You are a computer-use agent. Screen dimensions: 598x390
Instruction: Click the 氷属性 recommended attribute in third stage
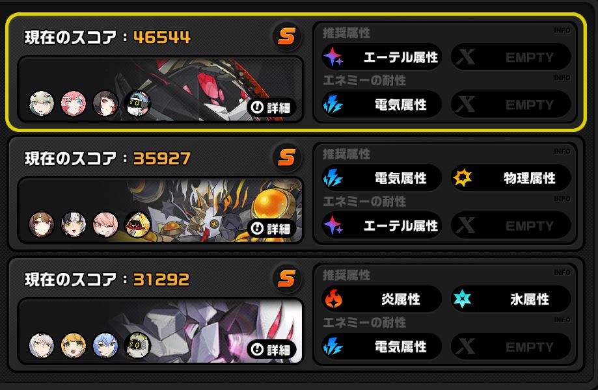511,299
